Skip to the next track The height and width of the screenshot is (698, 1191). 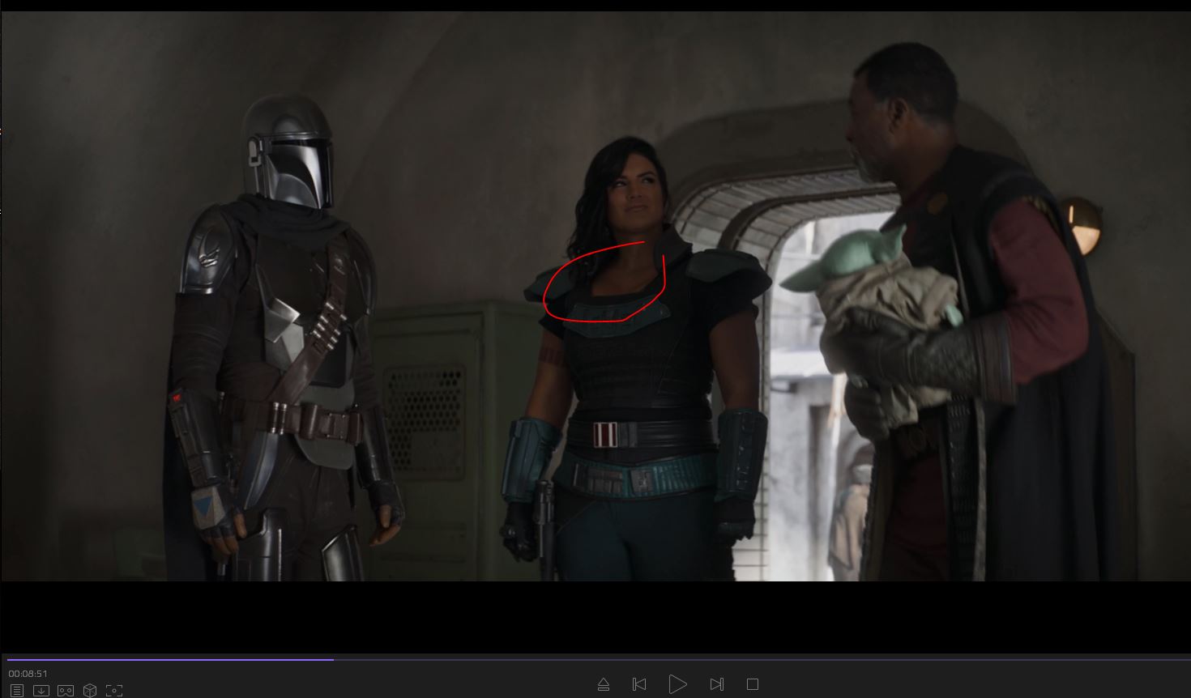point(716,684)
